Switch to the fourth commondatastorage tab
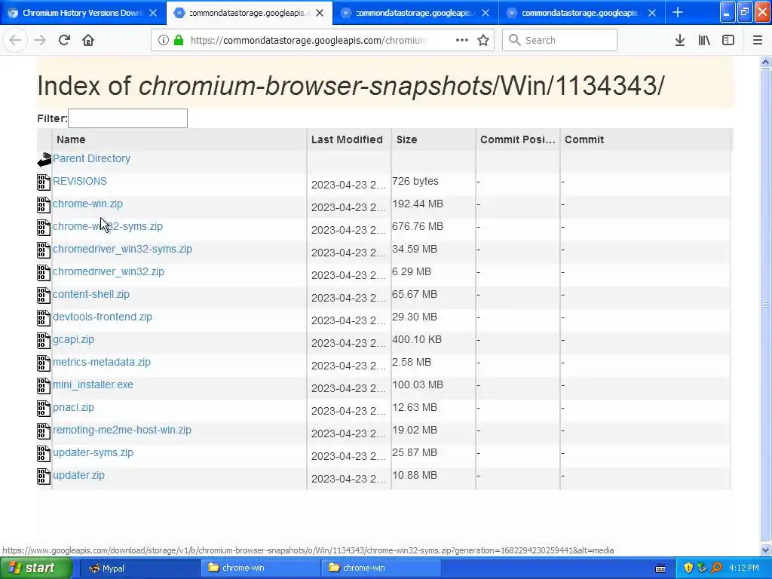The width and height of the screenshot is (772, 579). point(581,13)
